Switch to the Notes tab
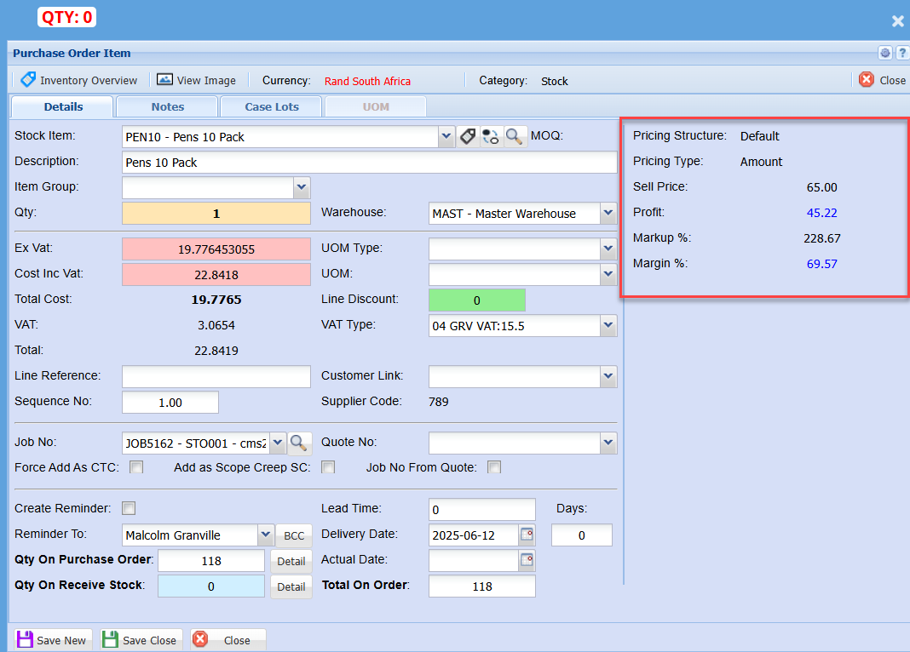This screenshot has height=652, width=910. click(x=167, y=106)
